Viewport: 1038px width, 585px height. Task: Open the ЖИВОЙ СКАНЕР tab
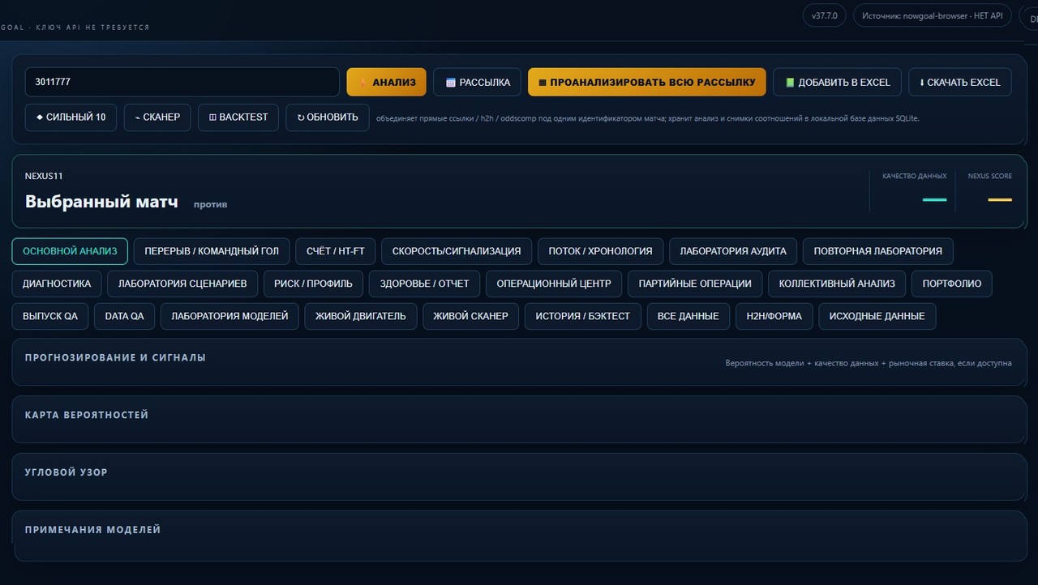[x=471, y=316]
